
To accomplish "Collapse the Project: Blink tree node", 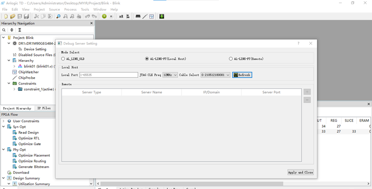I will pos(3,38).
